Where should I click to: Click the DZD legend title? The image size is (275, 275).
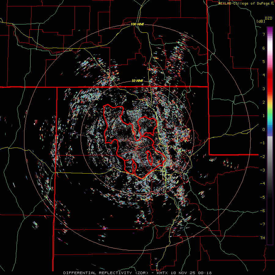(269, 18)
